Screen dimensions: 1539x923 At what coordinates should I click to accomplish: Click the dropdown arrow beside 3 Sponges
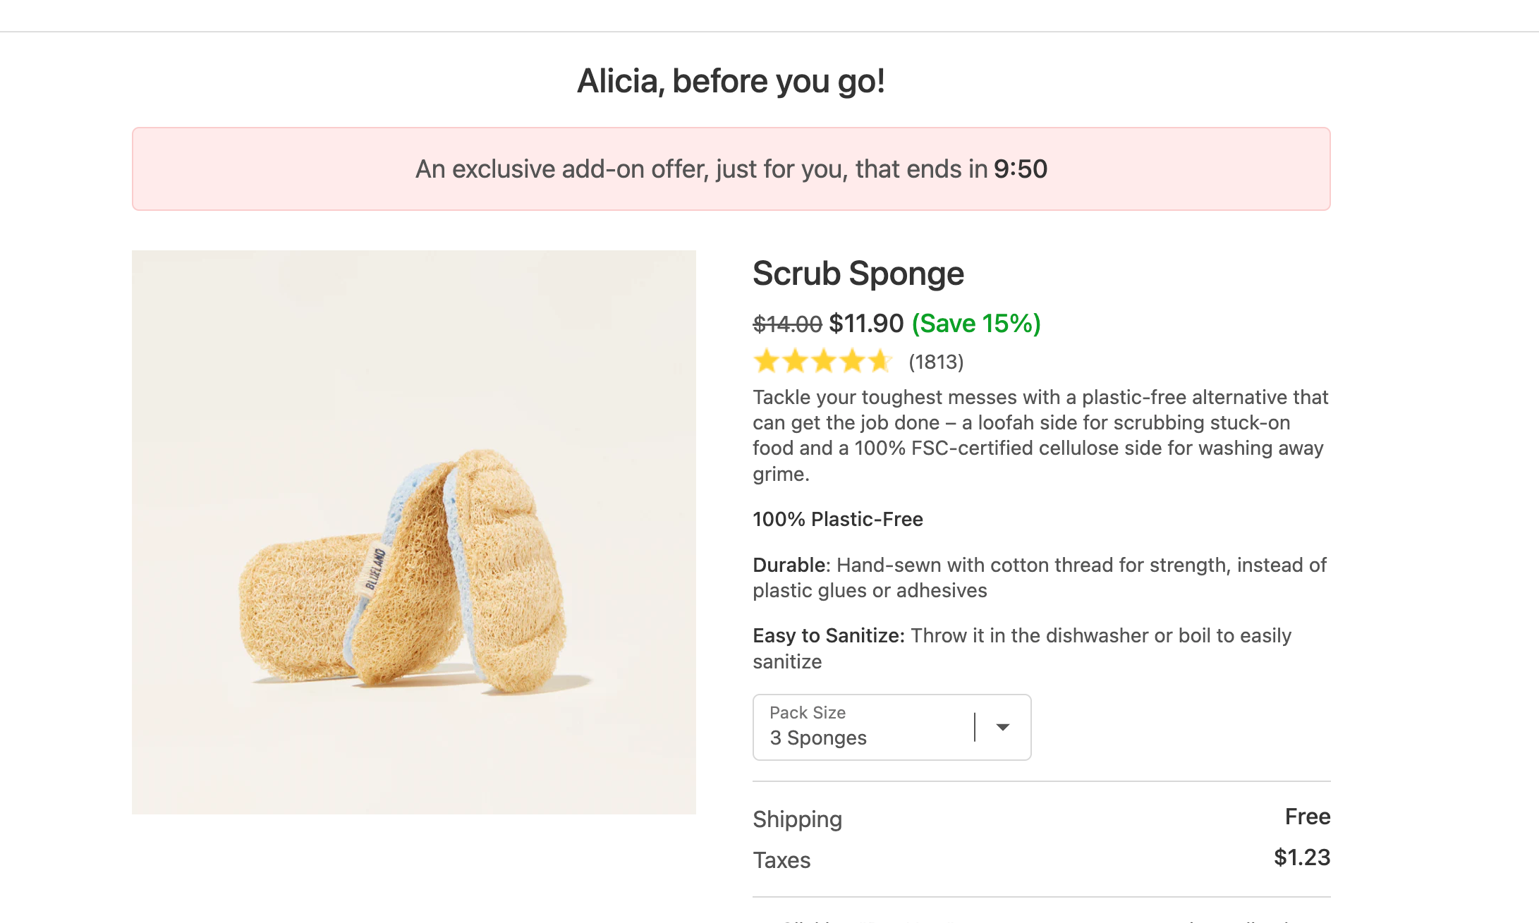point(1002,727)
